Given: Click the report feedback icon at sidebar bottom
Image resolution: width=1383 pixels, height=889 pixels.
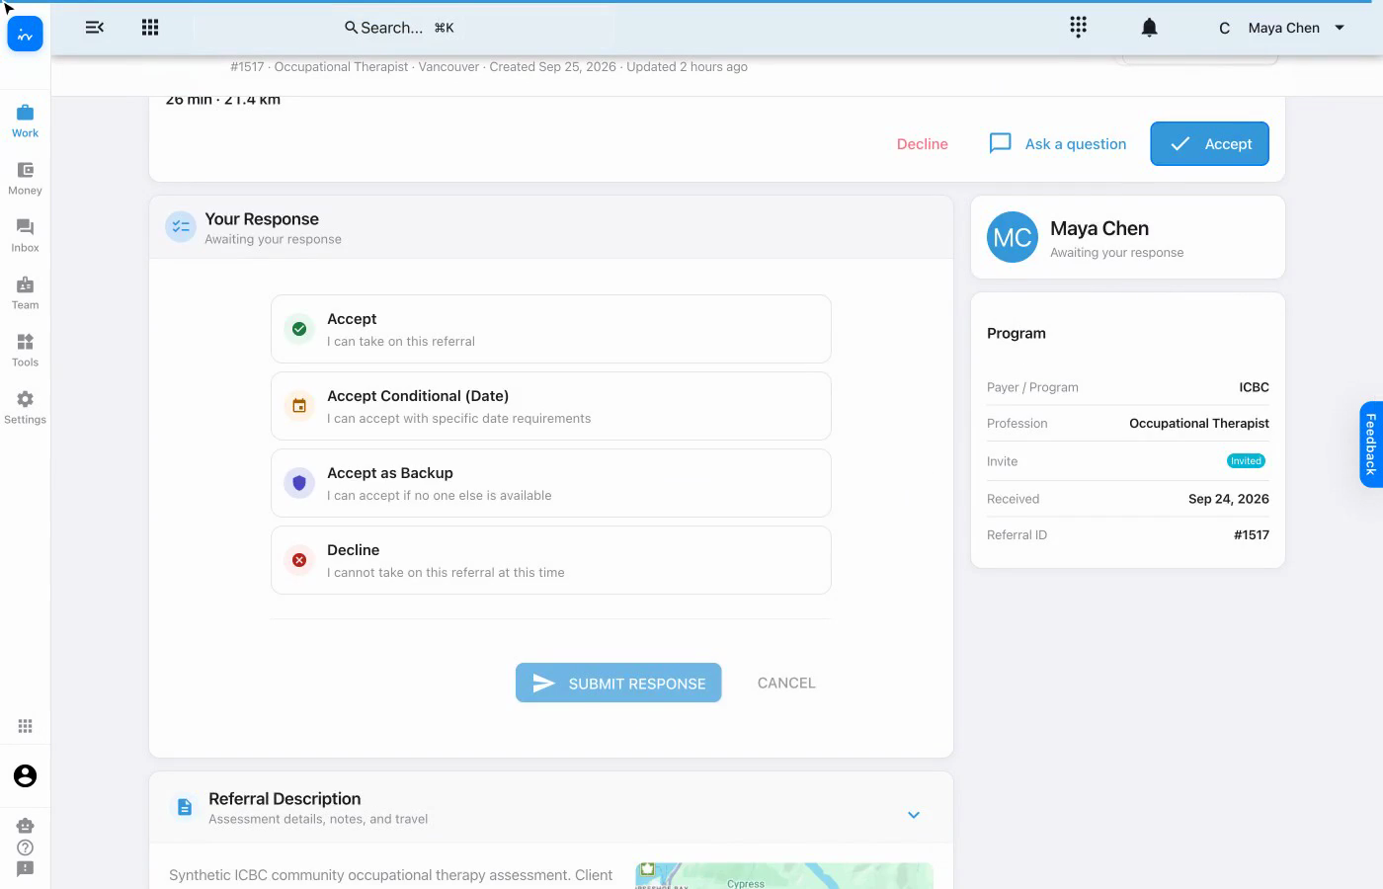Looking at the screenshot, I should click(x=25, y=869).
